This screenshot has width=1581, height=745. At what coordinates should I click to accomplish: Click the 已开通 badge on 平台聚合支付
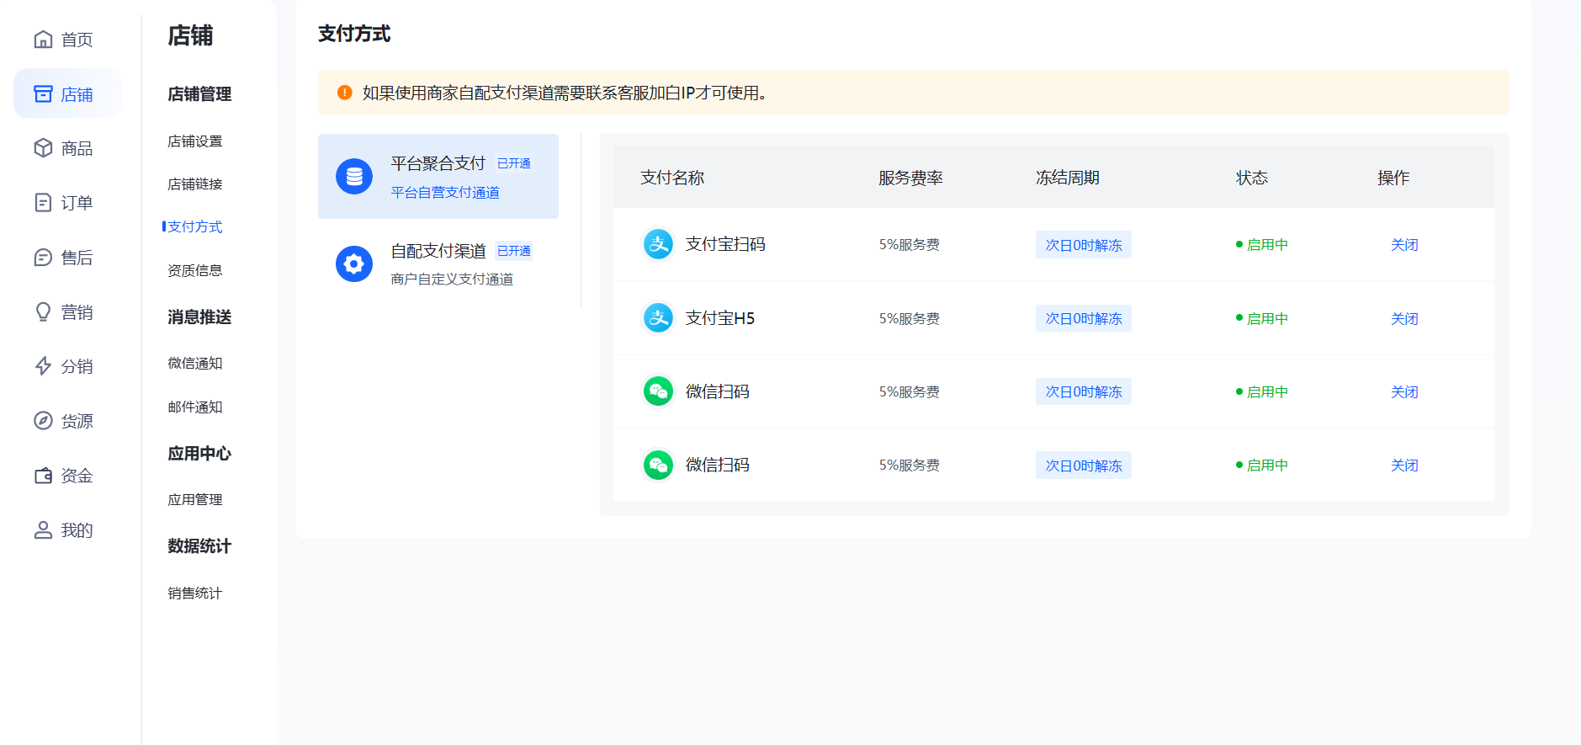tap(514, 163)
